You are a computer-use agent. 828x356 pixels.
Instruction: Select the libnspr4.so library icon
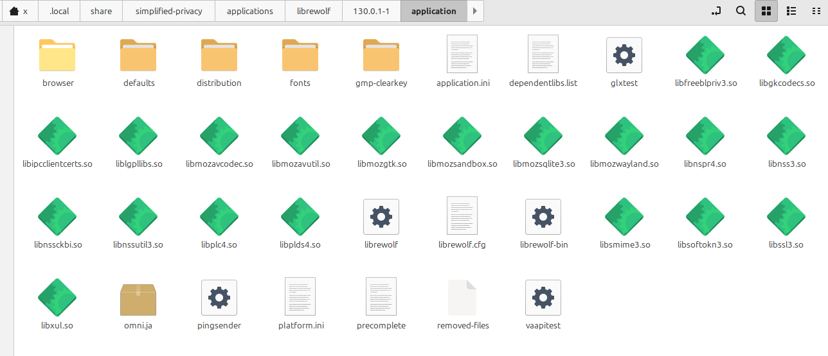(705, 135)
